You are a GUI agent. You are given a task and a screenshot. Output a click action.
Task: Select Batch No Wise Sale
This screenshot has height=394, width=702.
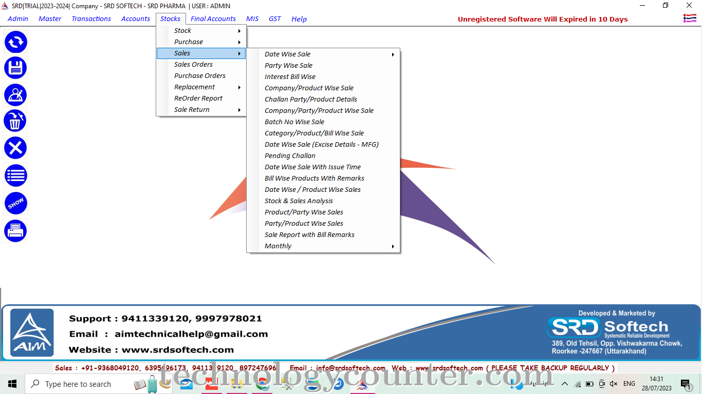(323, 122)
